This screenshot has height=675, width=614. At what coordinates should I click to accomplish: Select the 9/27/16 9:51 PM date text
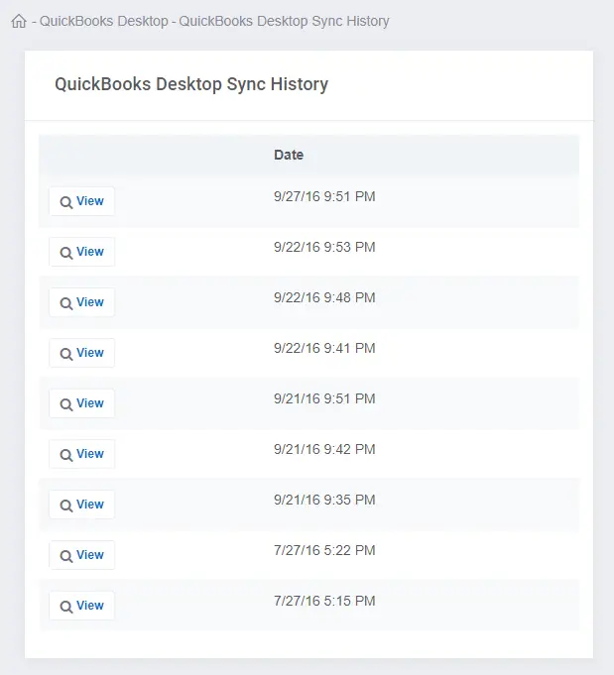tap(324, 196)
